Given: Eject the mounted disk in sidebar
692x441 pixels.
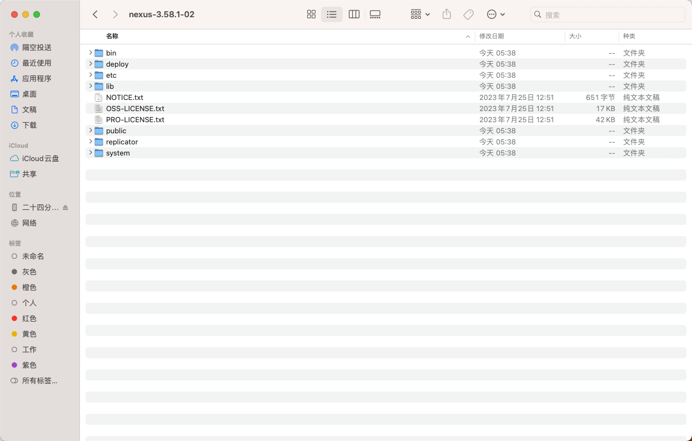Looking at the screenshot, I should tap(66, 208).
